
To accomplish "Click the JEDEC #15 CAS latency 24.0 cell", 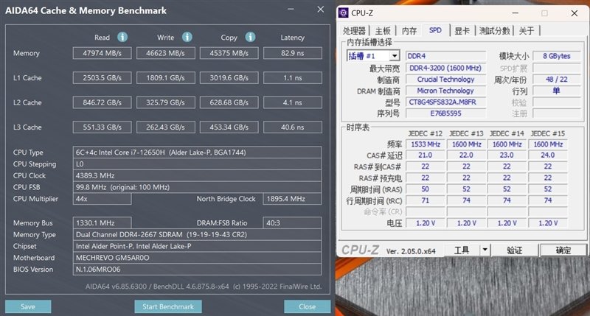I will pyautogui.click(x=548, y=155).
